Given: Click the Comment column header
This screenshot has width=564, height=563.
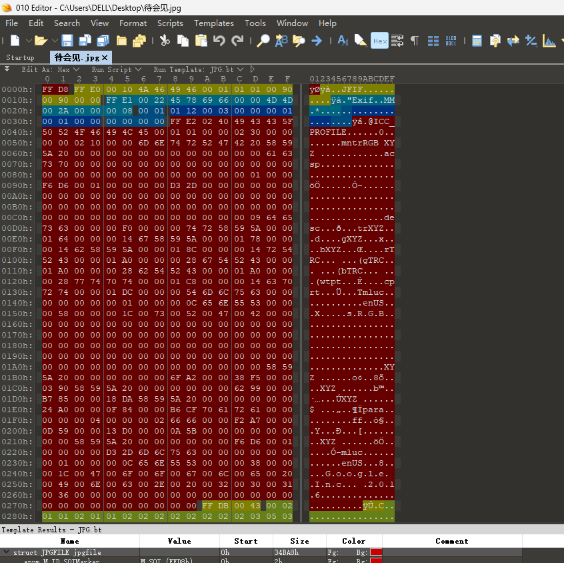Looking at the screenshot, I should [452, 541].
